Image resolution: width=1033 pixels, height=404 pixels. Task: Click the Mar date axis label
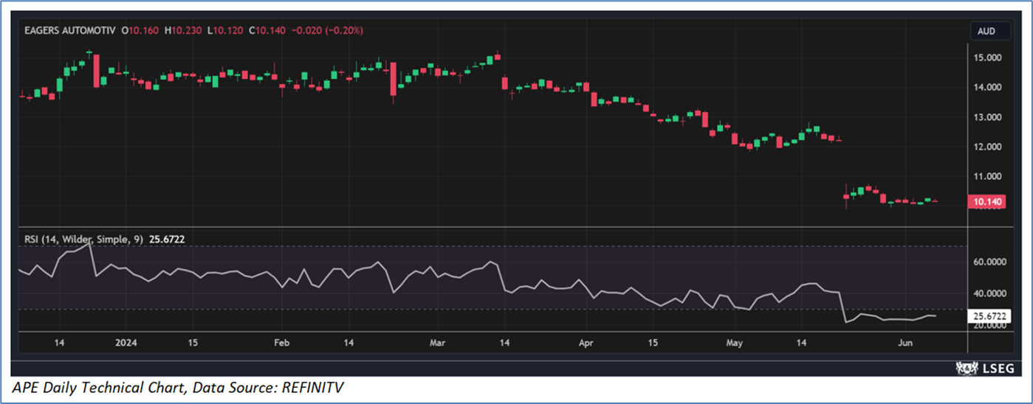pos(437,343)
